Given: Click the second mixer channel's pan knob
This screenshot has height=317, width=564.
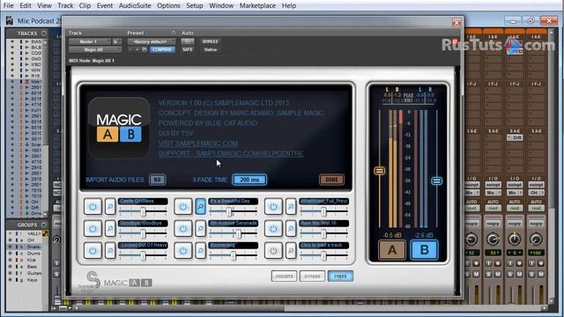Looking at the screenshot, I should [493, 240].
